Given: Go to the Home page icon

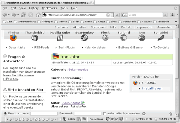Looking at the screenshot, I should point(38,15).
